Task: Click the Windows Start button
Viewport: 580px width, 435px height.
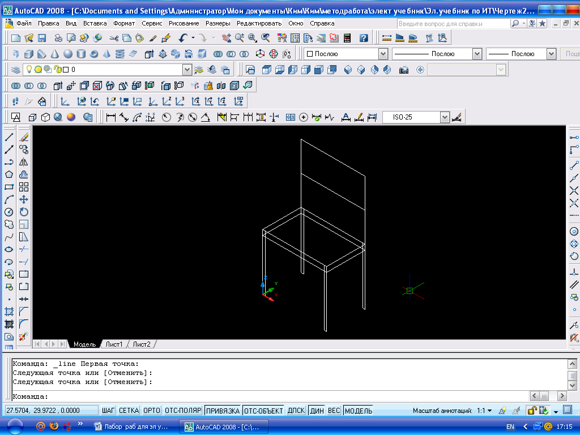Action: click(14, 427)
